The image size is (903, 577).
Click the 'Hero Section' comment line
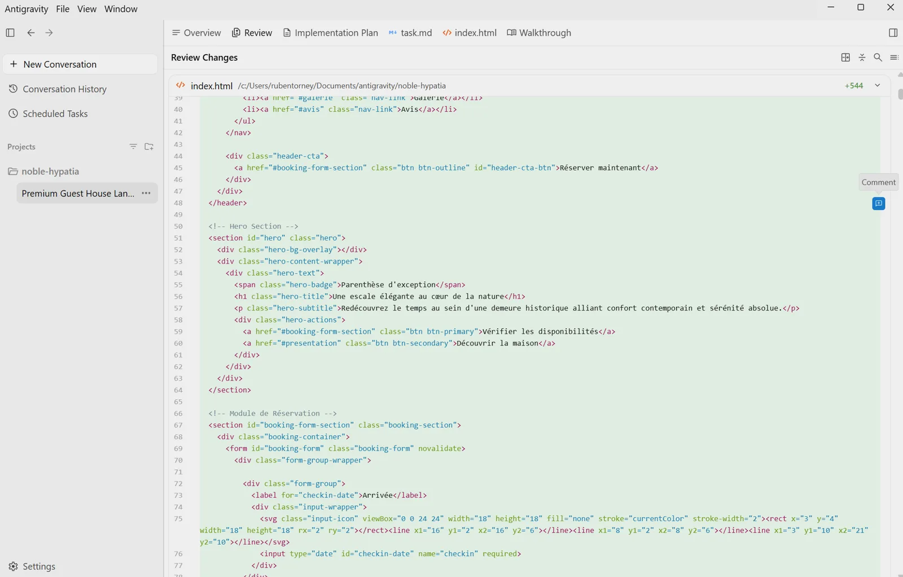[x=253, y=226]
